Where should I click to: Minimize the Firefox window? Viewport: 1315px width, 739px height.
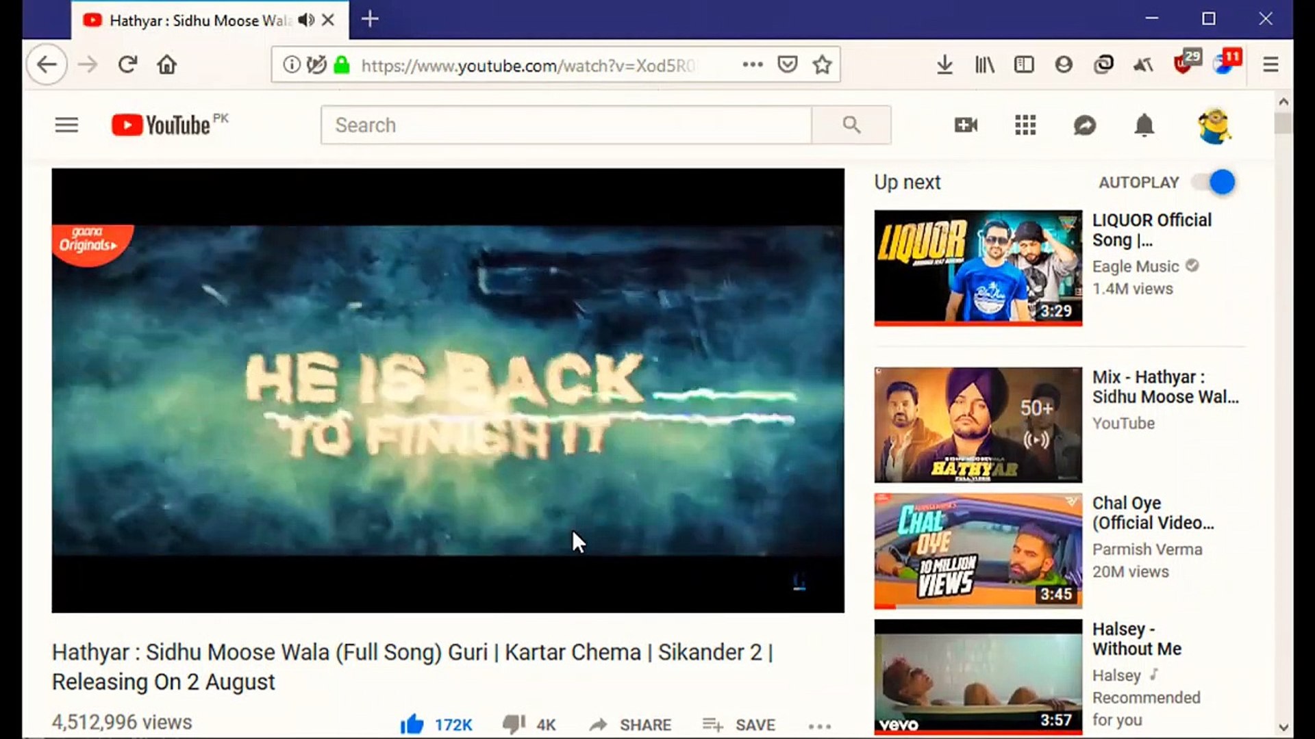click(1152, 18)
